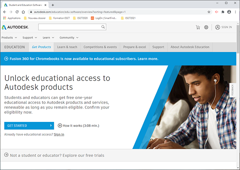
Task: Click the browser forward arrow
Action: (11, 12)
